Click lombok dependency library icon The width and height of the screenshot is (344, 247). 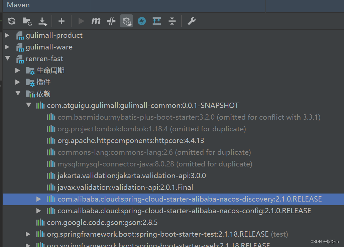coord(51,129)
